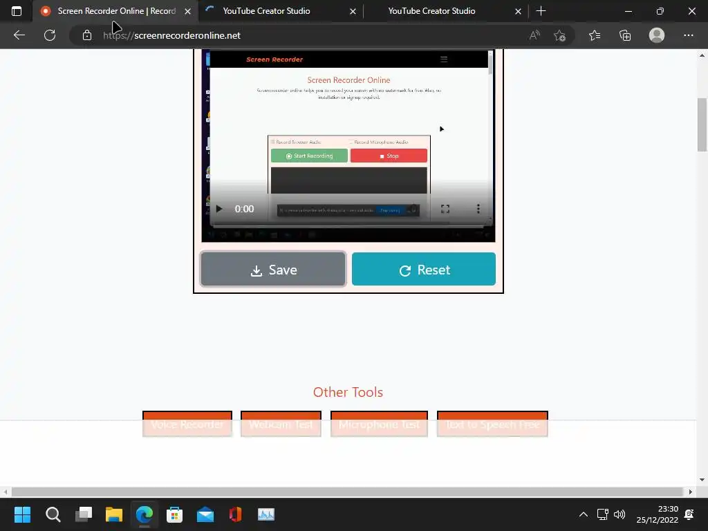
Task: Switch to Screen Recorder Online tab
Action: pos(116,11)
